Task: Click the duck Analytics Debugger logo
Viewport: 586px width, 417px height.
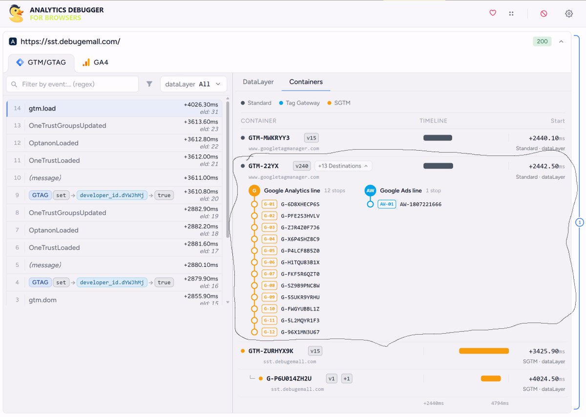Action: point(17,14)
